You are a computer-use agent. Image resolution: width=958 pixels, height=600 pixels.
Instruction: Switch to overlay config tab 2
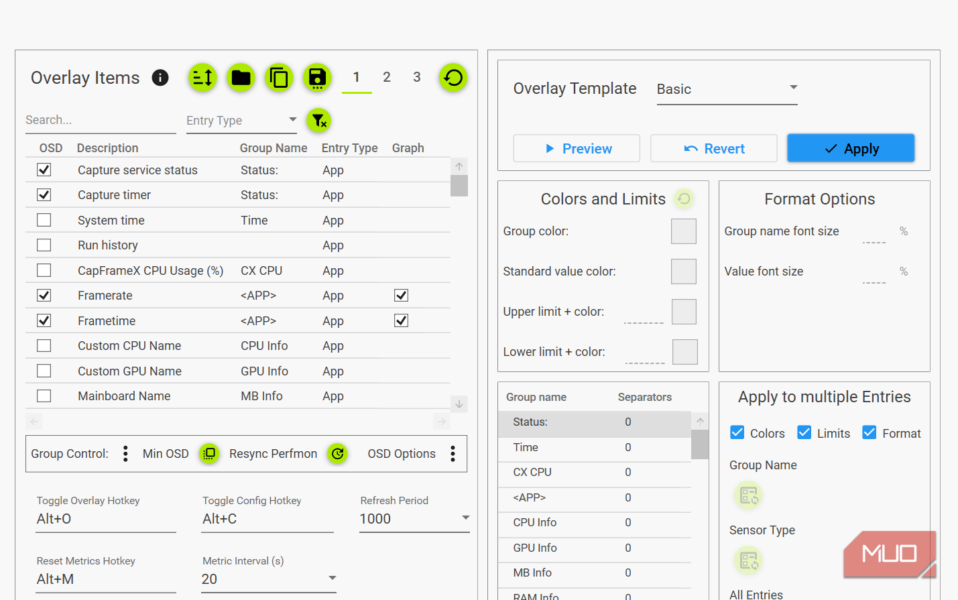[x=387, y=77]
